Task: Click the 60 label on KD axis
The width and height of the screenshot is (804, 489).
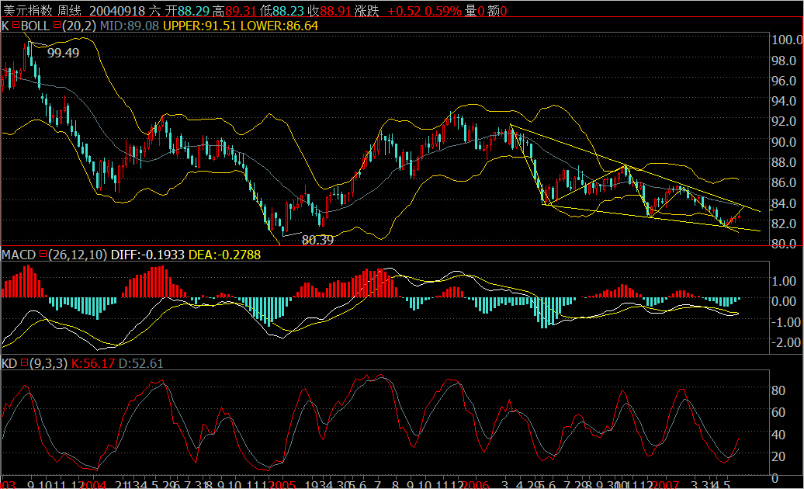Action: (778, 412)
